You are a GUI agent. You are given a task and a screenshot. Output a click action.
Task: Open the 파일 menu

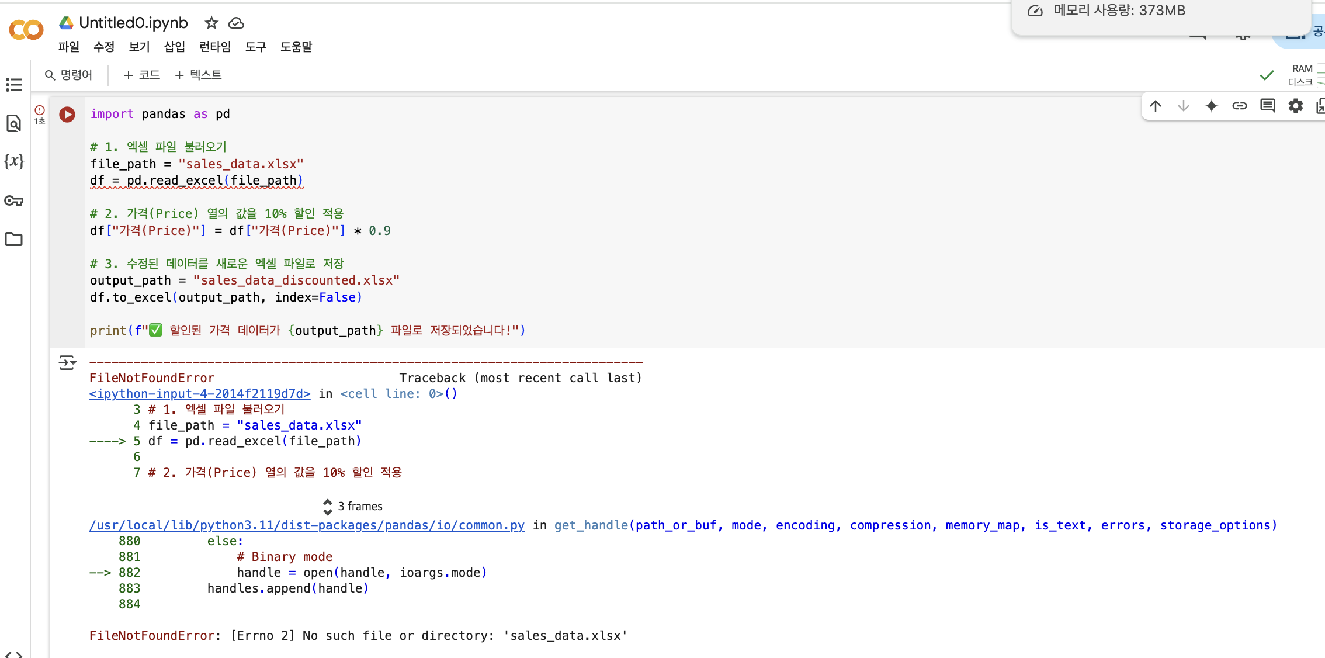[x=69, y=47]
